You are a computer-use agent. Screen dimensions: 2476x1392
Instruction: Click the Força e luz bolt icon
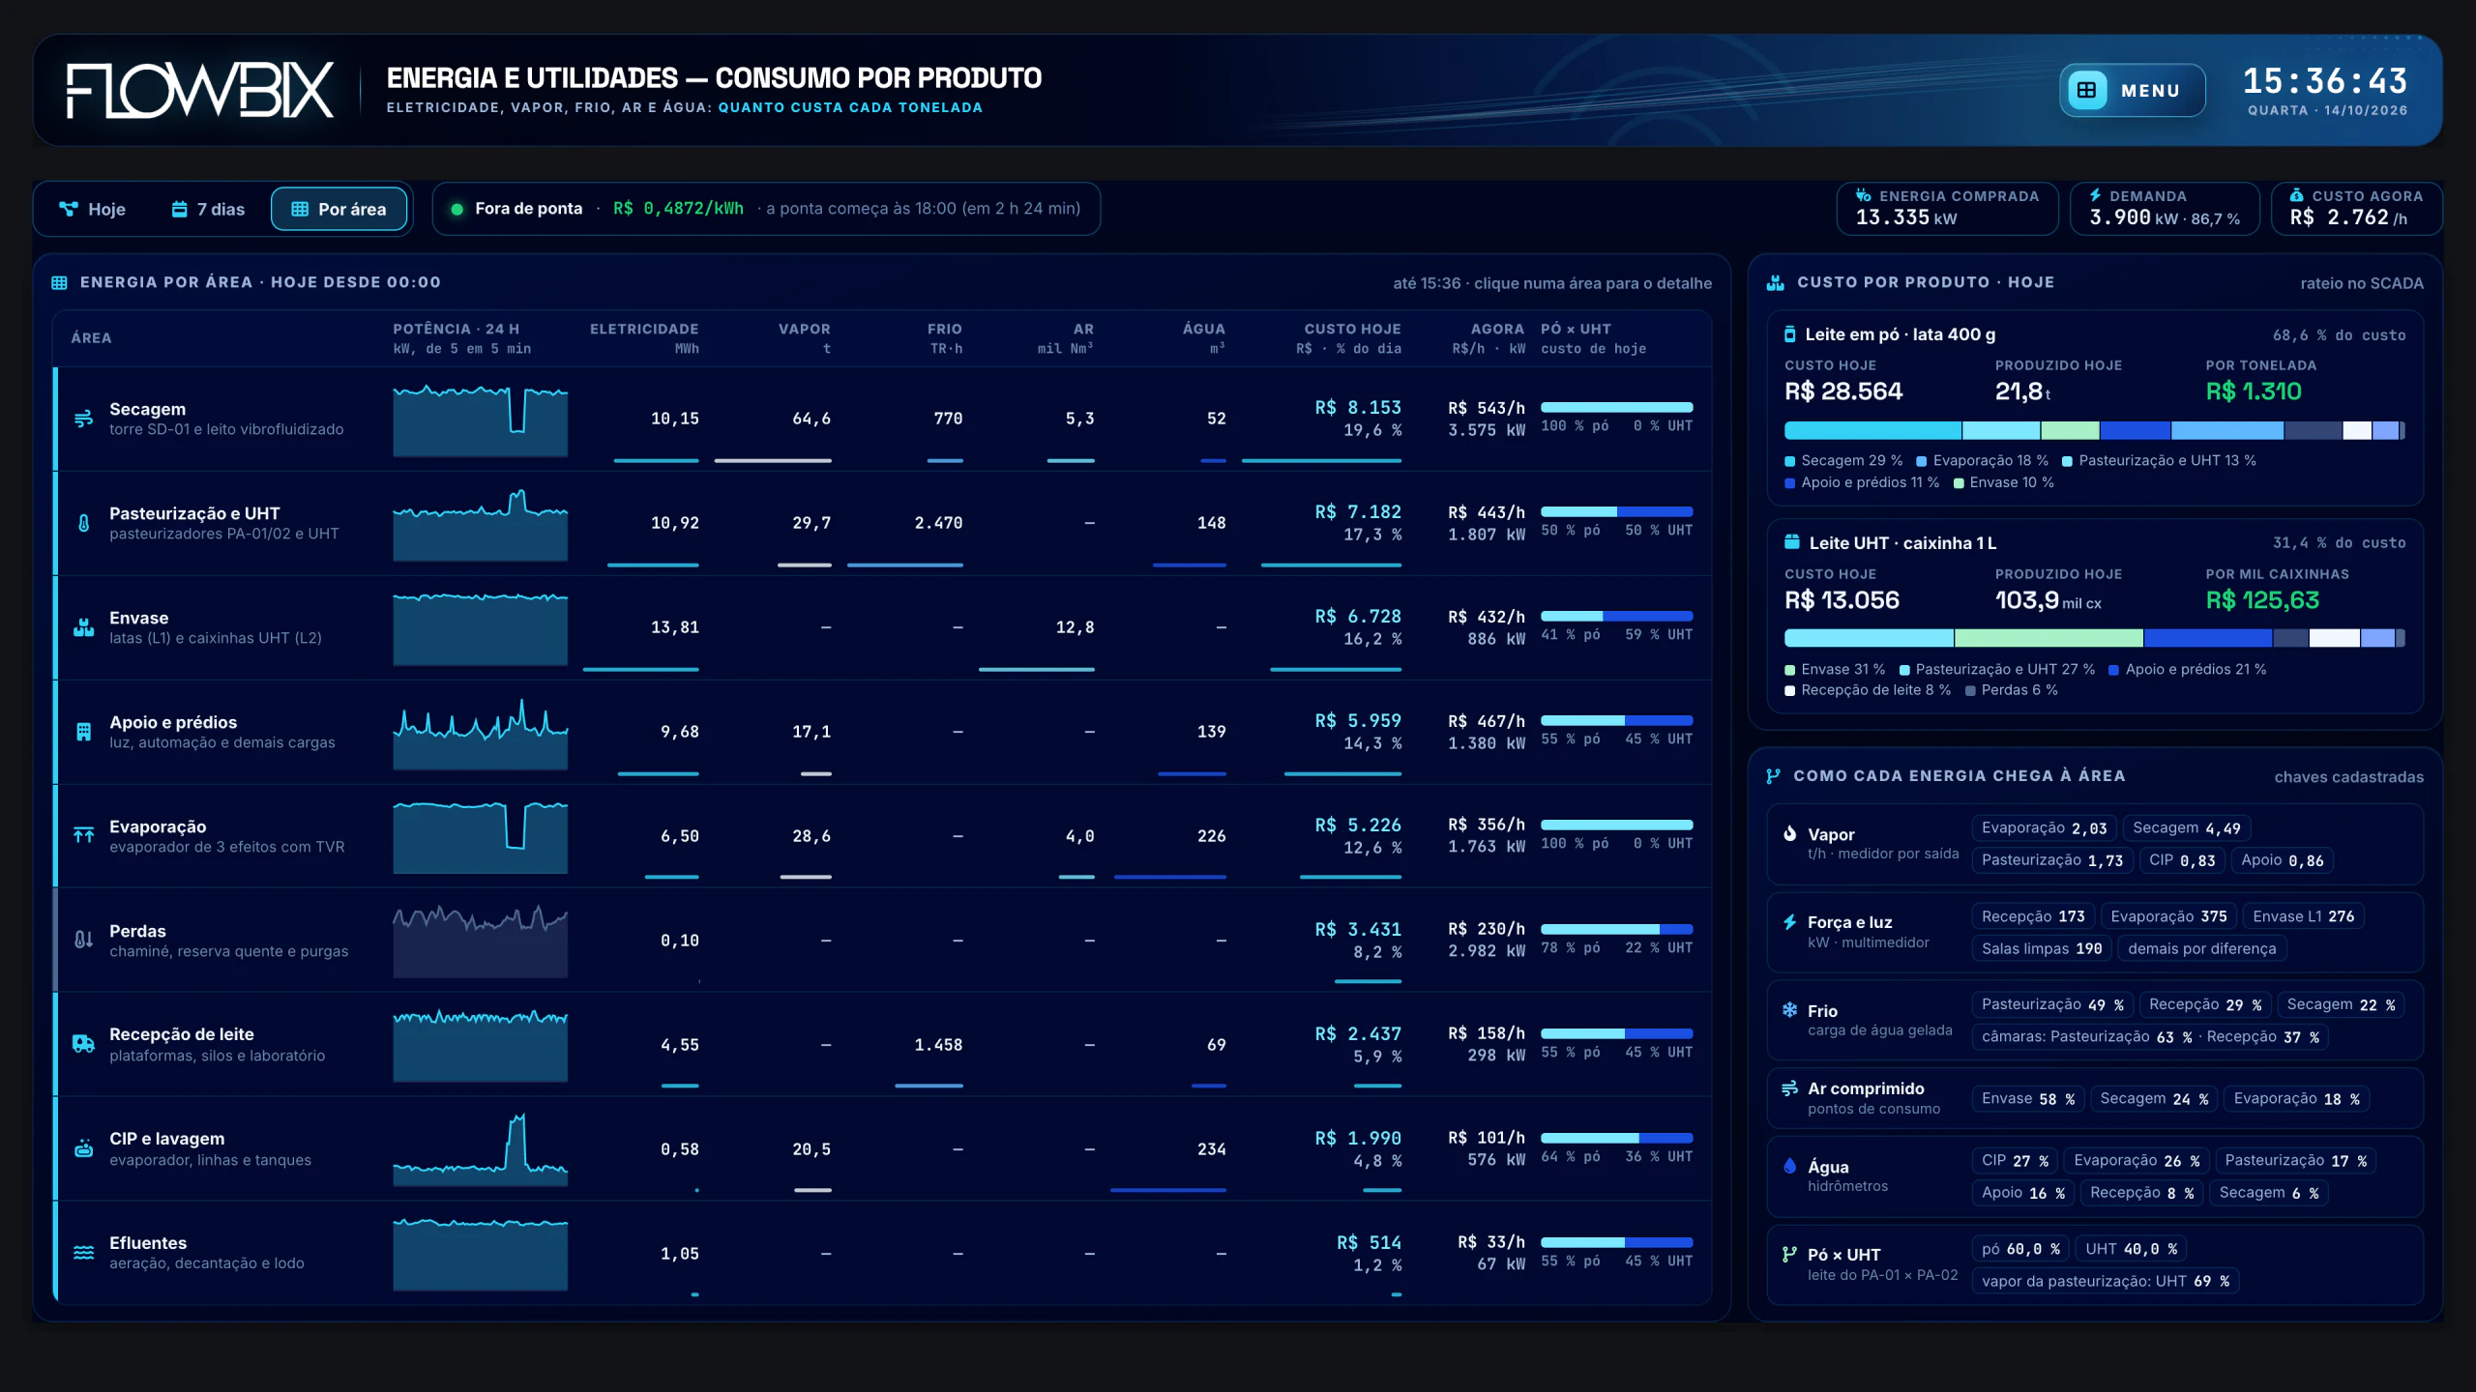pos(1789,922)
